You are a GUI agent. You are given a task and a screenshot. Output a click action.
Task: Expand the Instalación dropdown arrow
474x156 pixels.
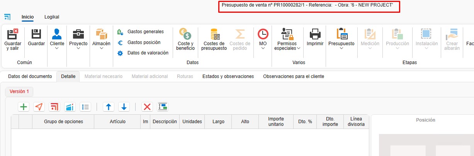(x=426, y=49)
